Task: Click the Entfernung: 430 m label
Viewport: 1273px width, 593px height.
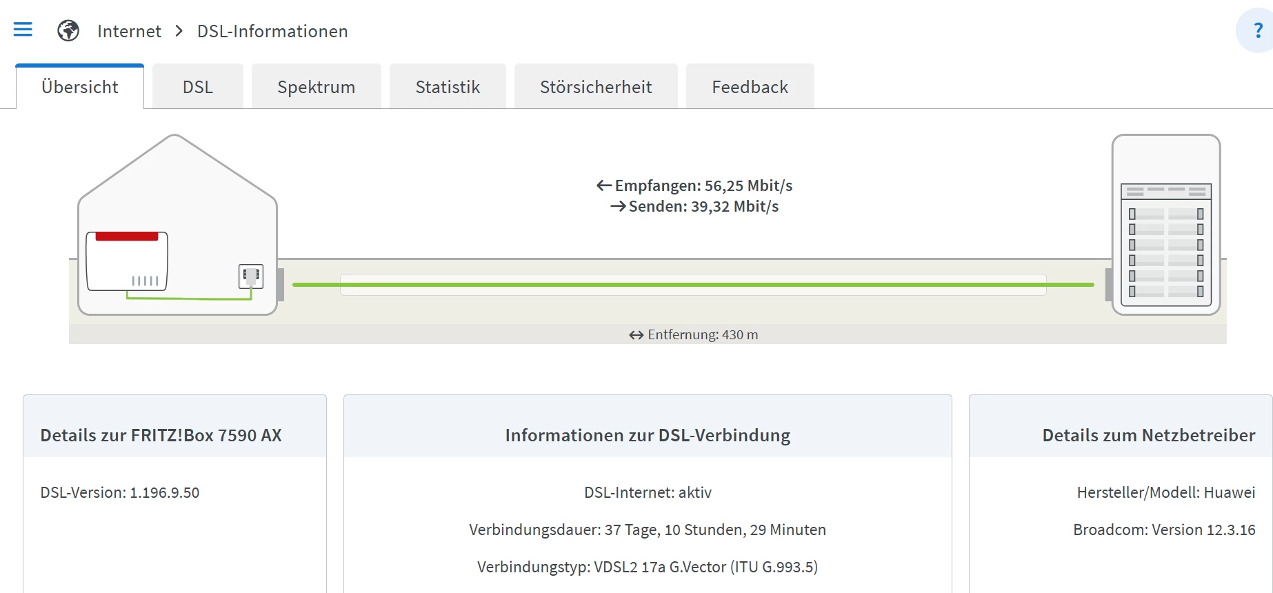Action: pyautogui.click(x=694, y=334)
